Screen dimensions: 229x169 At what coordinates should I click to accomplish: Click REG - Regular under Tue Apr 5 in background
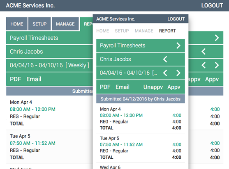pyautogui.click(x=25, y=151)
